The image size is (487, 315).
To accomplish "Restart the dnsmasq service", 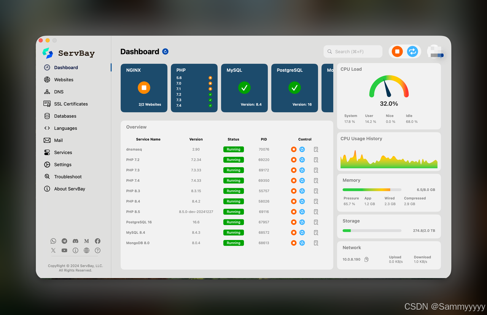I will [x=302, y=149].
